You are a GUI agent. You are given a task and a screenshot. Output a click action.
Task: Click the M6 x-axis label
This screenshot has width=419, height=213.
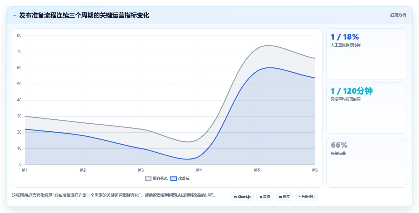coord(315,170)
